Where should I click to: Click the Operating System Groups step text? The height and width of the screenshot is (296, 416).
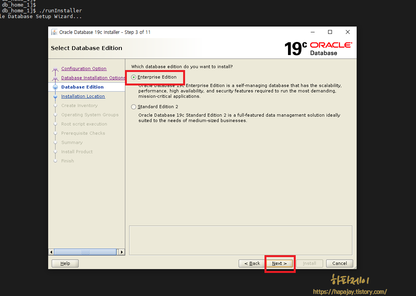(x=90, y=115)
